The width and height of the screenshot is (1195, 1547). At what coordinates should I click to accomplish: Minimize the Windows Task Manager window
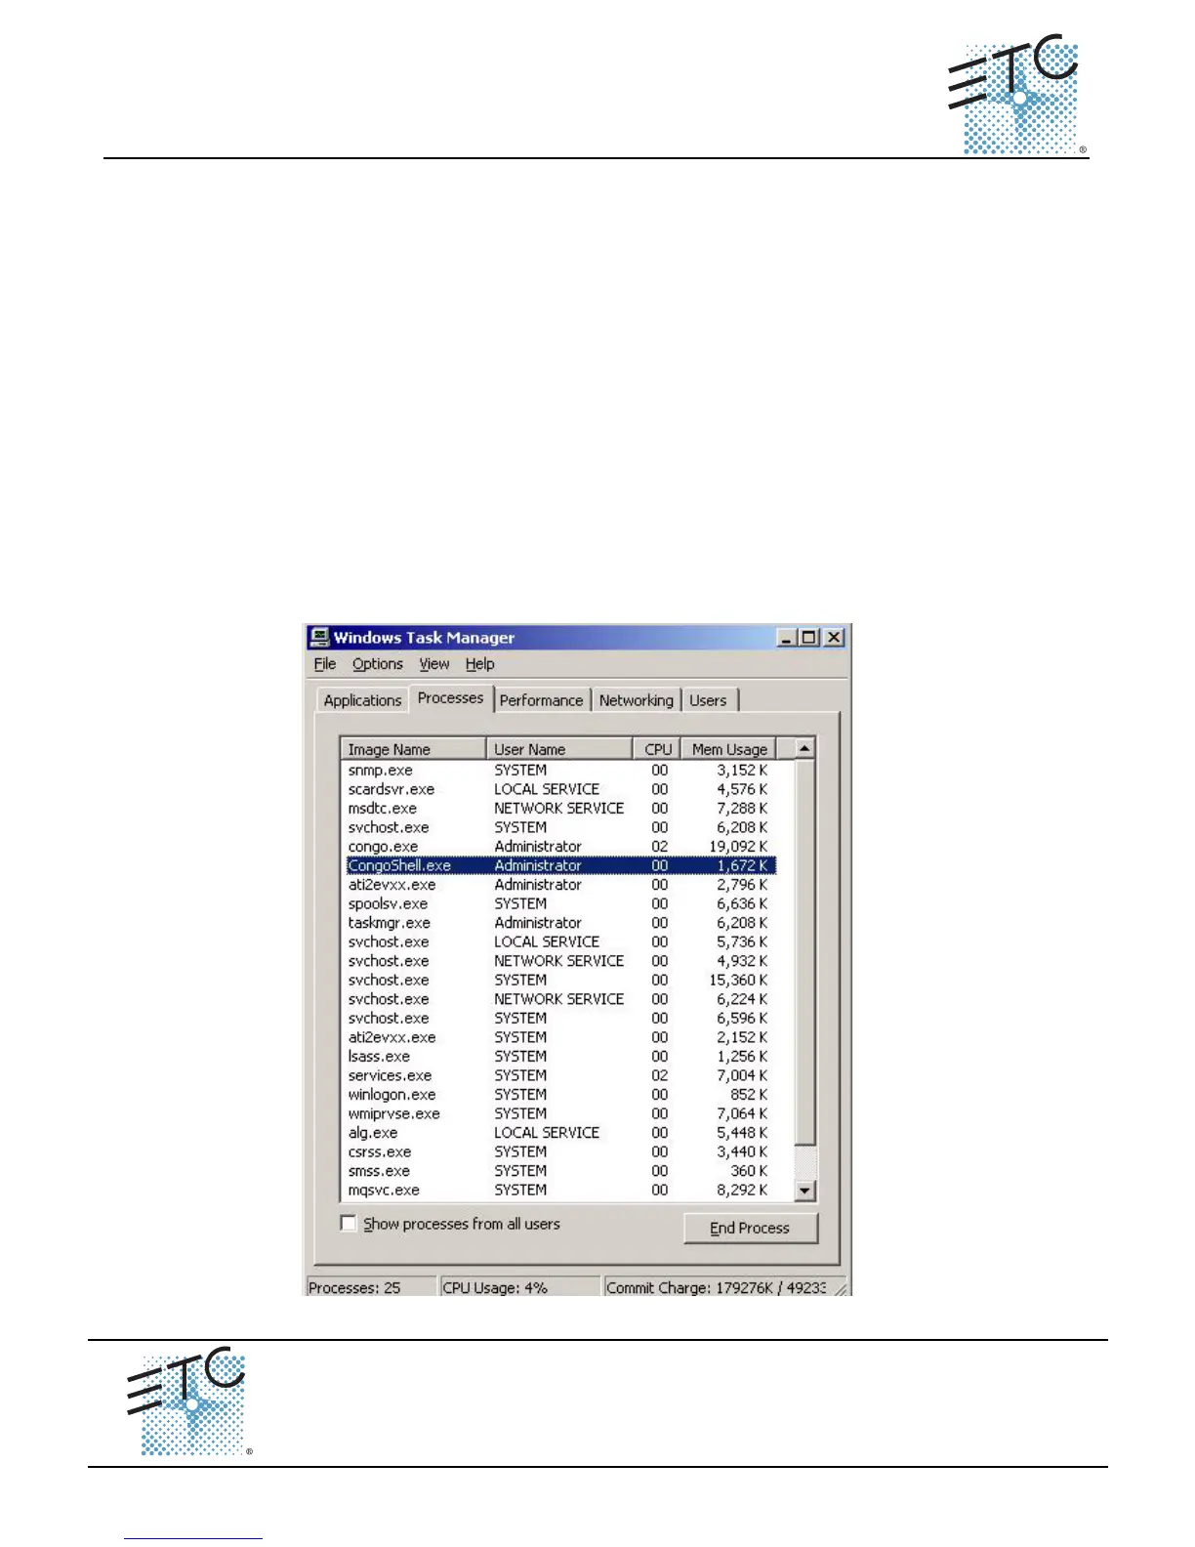(787, 638)
